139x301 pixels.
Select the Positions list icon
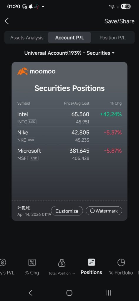pos(91,262)
